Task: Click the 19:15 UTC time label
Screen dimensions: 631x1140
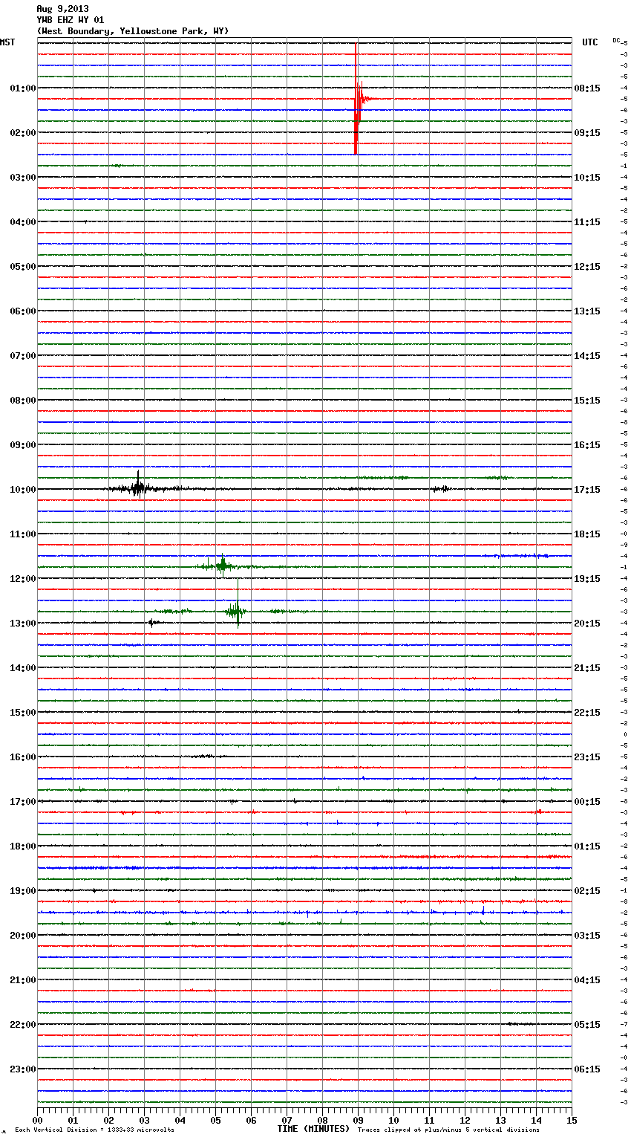Action: [587, 579]
